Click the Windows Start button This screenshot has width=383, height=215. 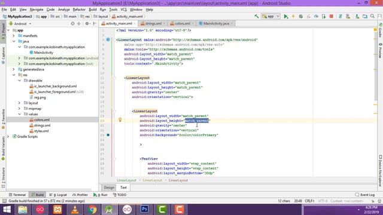(x=7, y=210)
